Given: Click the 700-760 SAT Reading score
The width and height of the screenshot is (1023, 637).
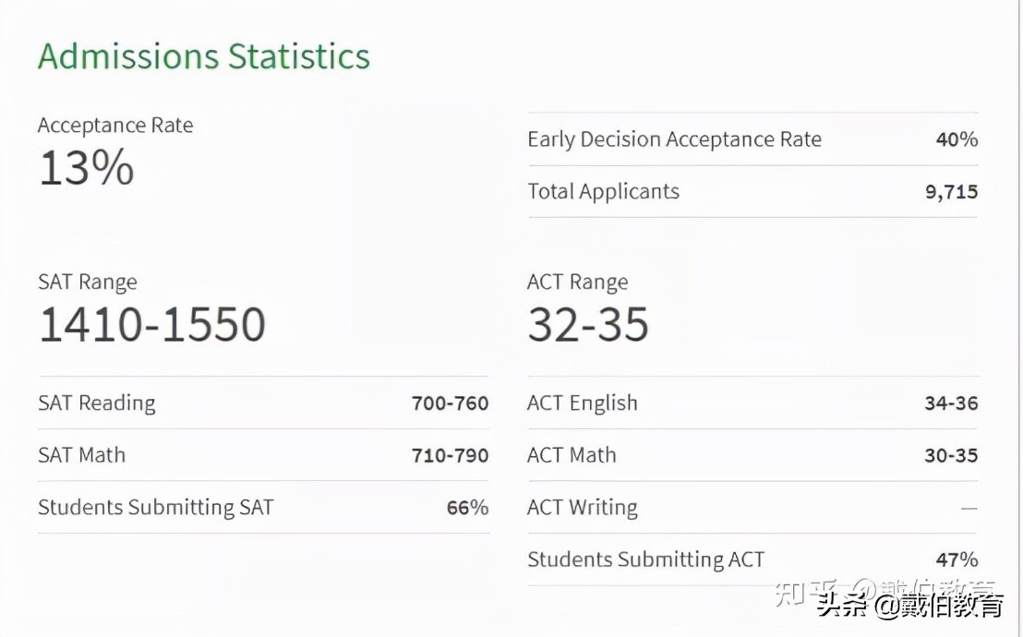Looking at the screenshot, I should 450,403.
